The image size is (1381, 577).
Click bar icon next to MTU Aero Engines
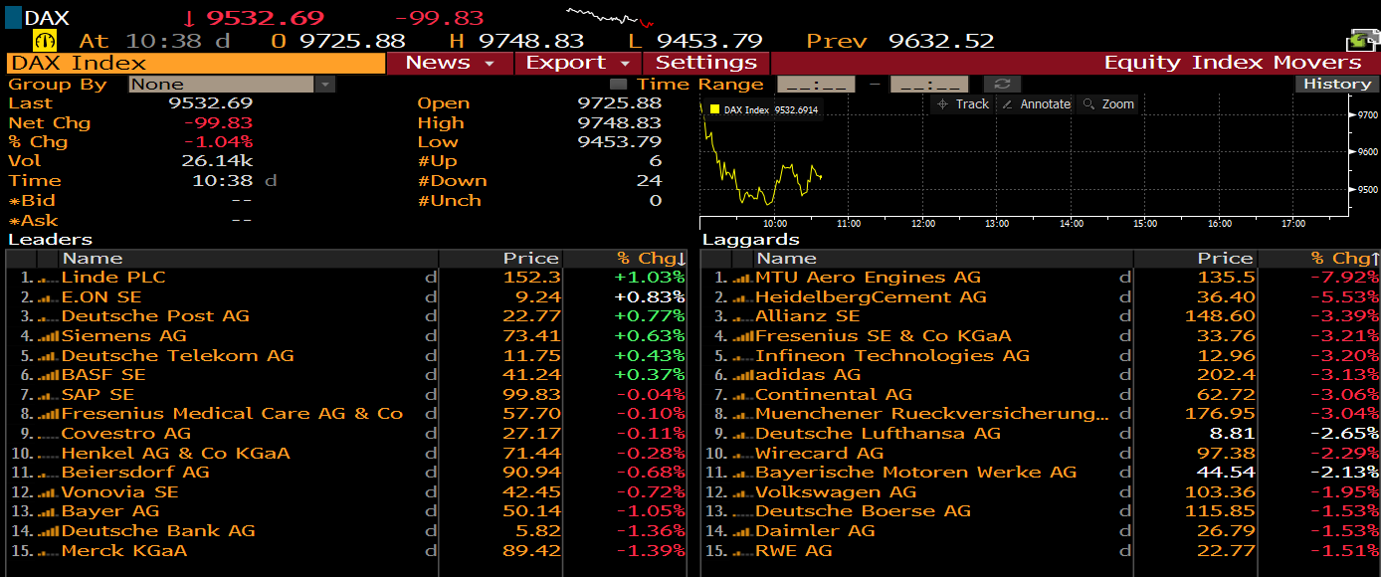click(742, 278)
